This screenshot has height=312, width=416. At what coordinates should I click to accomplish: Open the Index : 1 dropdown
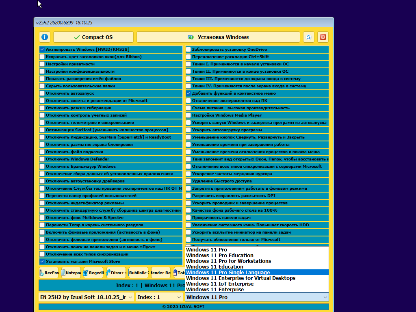159,297
